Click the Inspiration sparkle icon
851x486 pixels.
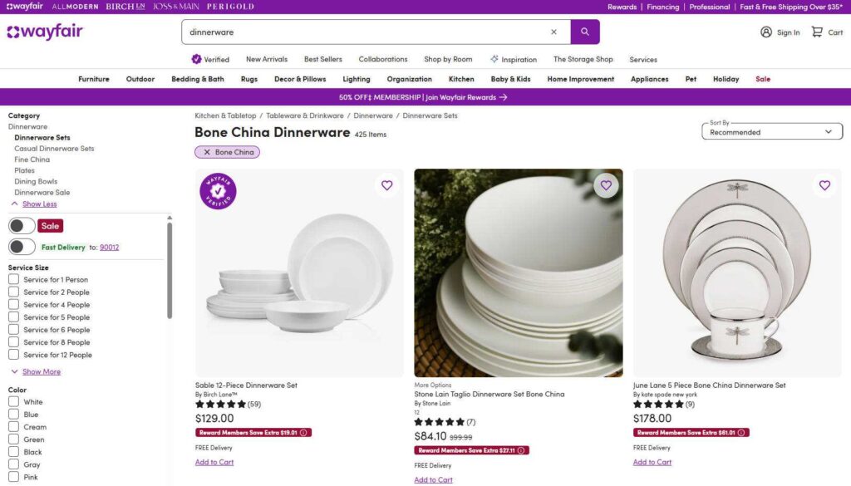(x=493, y=59)
